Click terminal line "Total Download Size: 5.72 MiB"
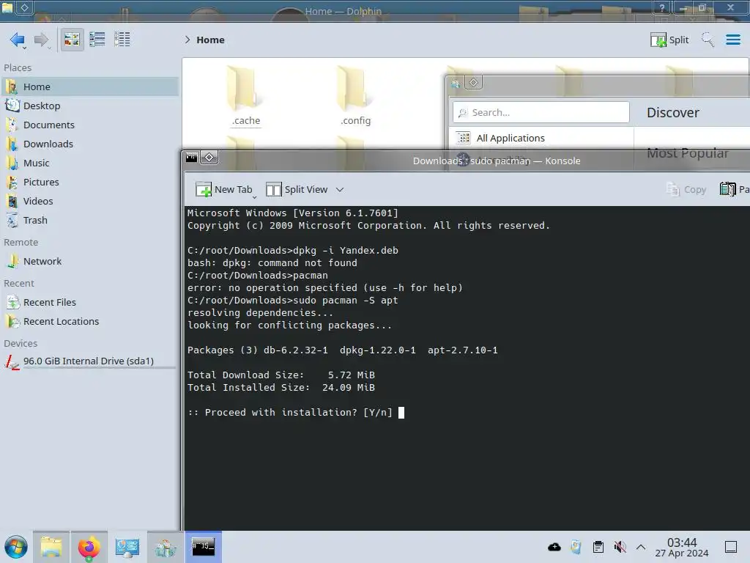This screenshot has height=563, width=750. 281,375
